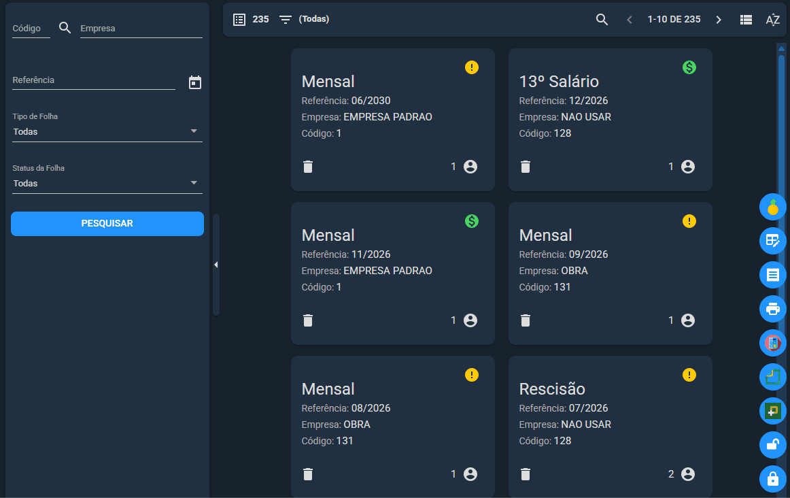This screenshot has width=790, height=498.
Task: Click the printer floating button
Action: click(x=772, y=308)
